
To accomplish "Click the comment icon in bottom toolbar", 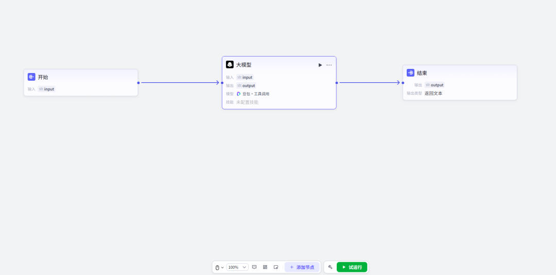I will pyautogui.click(x=254, y=267).
